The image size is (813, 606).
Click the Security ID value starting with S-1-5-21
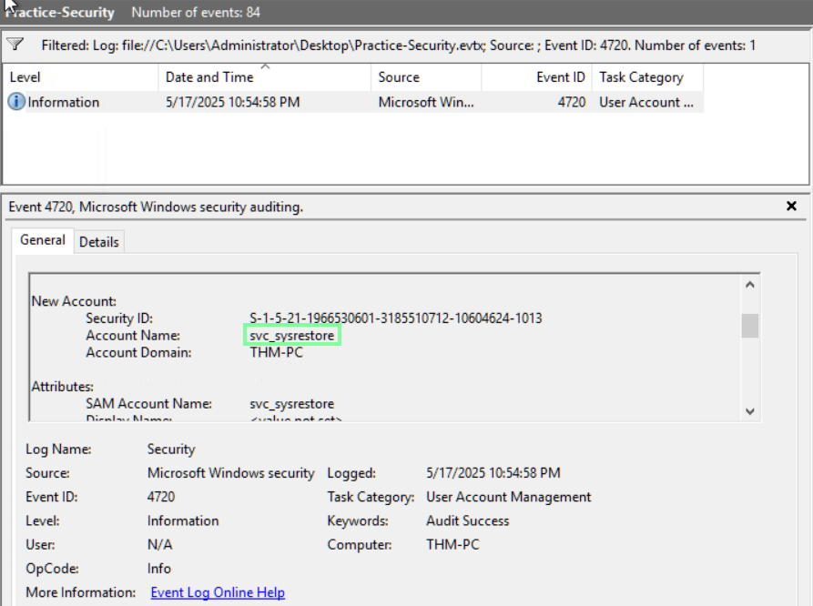(395, 318)
